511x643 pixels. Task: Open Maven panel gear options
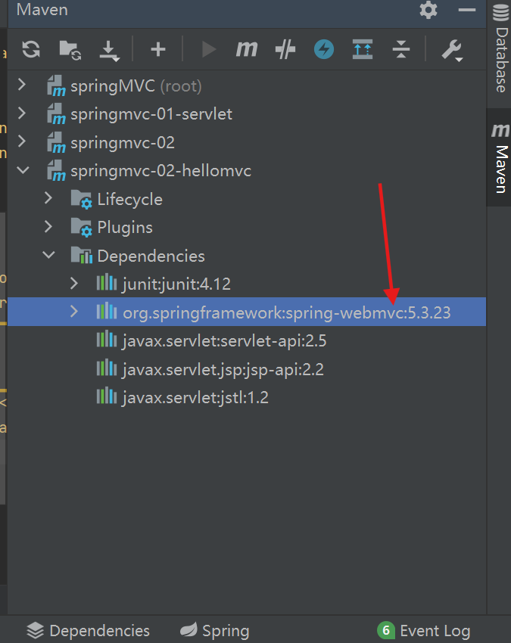click(428, 10)
